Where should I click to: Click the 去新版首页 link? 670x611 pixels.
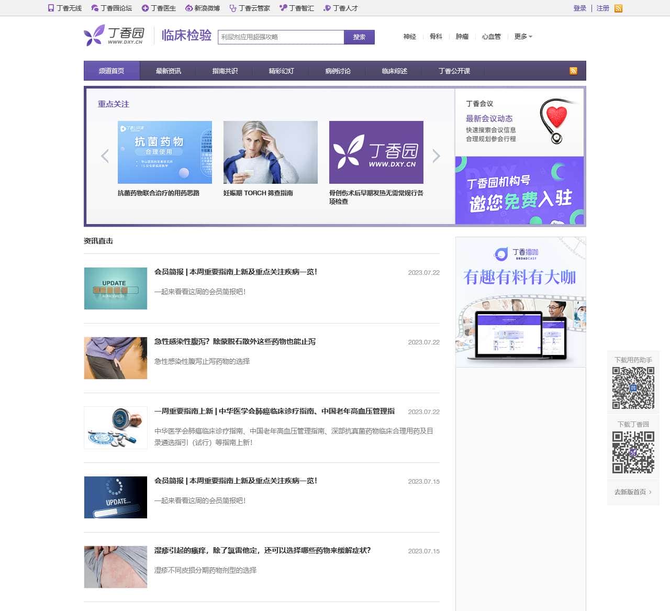click(633, 492)
